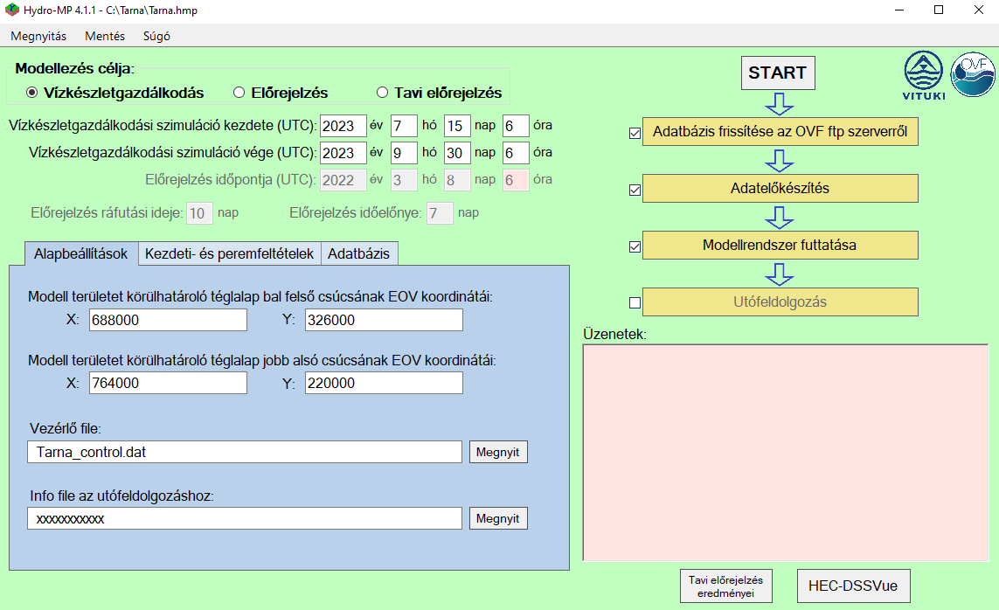The width and height of the screenshot is (999, 610).
Task: Disable the Modellrendszer futtatása checkbox
Action: 635,246
